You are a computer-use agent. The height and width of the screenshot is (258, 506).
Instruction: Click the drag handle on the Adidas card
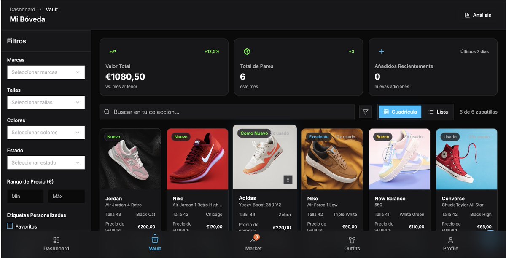pos(288,180)
